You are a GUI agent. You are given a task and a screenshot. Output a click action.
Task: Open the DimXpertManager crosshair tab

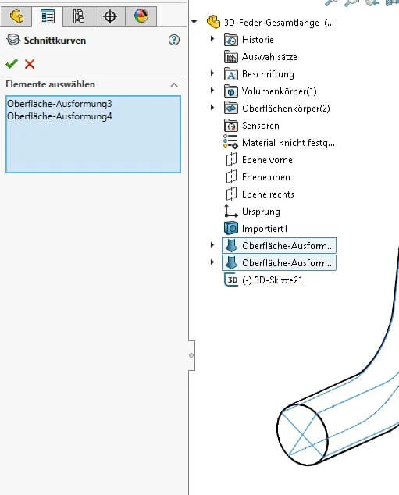(x=109, y=16)
